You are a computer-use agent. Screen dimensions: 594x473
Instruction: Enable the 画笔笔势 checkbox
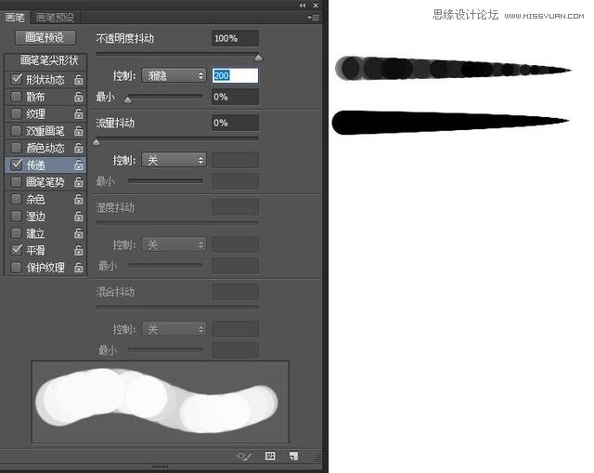point(17,182)
